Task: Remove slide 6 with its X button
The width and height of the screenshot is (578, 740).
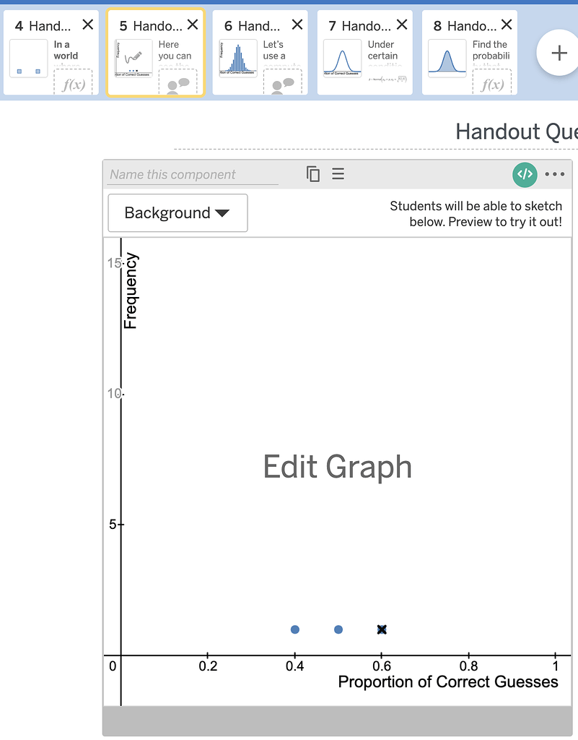Action: click(297, 24)
